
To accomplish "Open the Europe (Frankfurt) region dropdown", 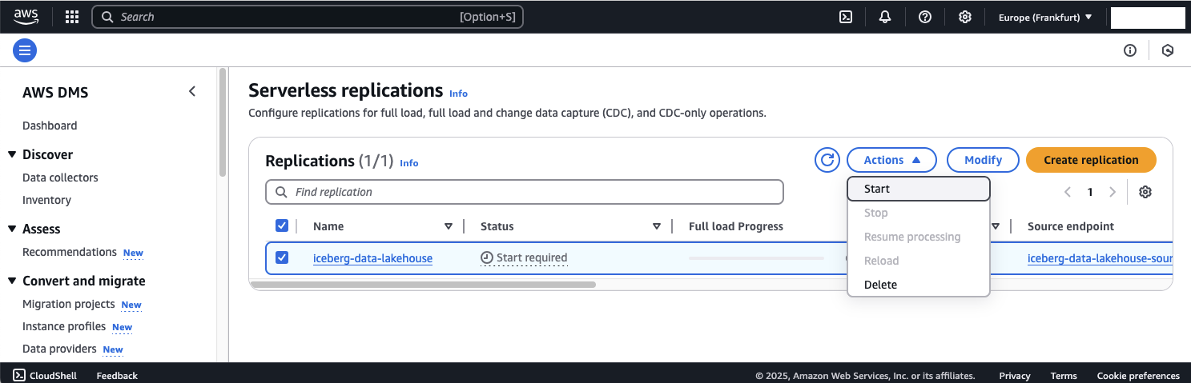I will coord(1045,17).
